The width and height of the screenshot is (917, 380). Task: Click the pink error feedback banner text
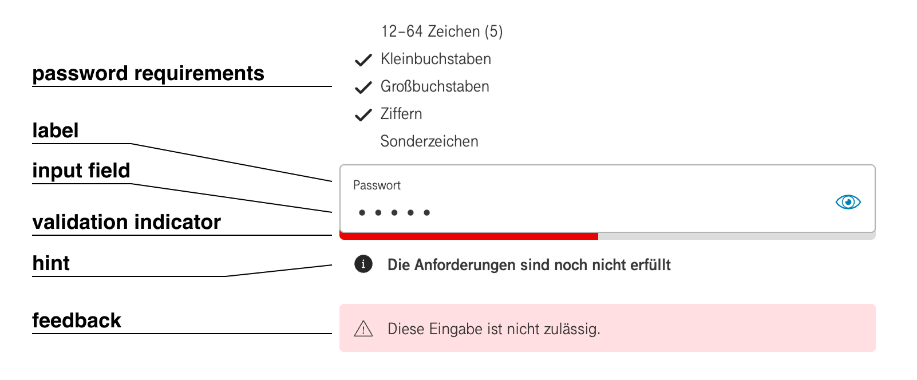493,329
